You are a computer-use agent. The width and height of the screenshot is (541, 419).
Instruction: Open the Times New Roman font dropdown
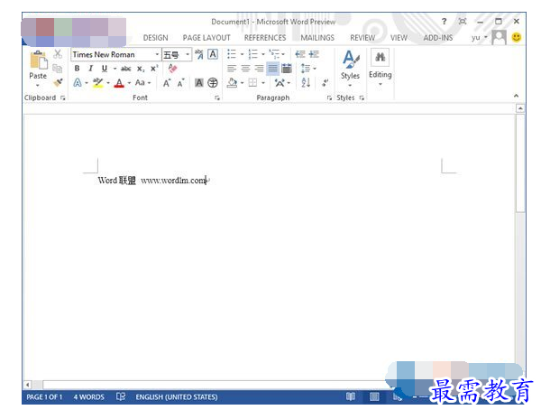(x=157, y=54)
